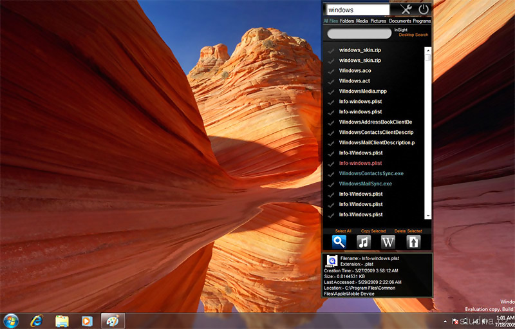The image size is (515, 329).
Task: Select the WindowsMailClientDescription.p result
Action: coord(377,142)
